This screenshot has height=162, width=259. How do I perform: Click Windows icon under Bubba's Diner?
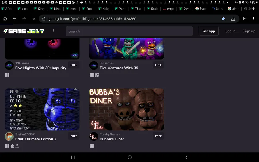coord(92,146)
